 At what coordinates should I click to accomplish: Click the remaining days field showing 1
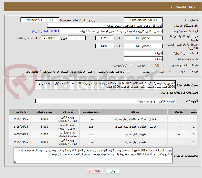pyautogui.click(x=77, y=38)
